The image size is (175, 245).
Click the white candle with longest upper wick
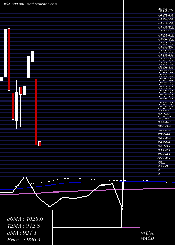(32, 57)
